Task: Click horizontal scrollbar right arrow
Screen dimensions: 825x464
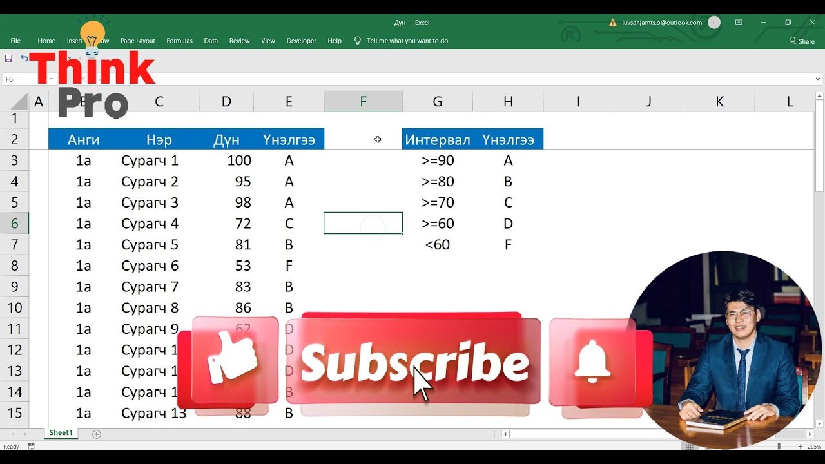Action: pyautogui.click(x=810, y=434)
